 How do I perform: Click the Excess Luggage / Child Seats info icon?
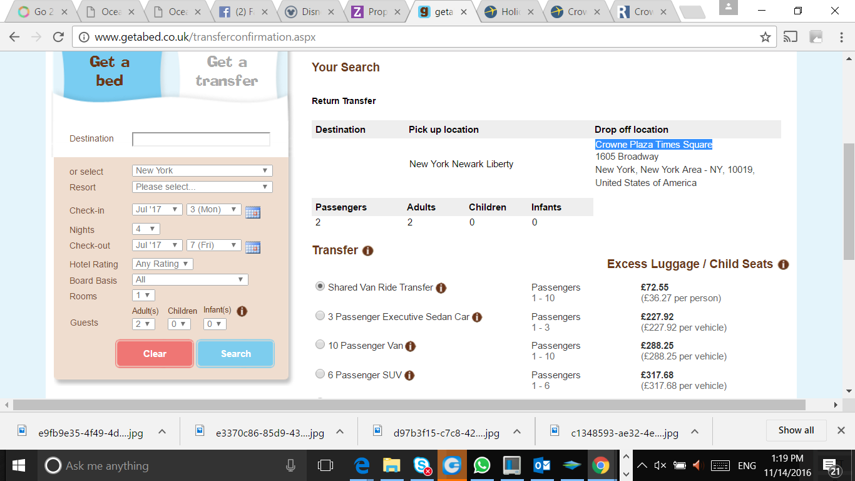pos(783,264)
